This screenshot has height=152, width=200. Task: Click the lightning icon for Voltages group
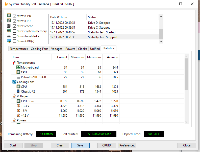[14, 96]
